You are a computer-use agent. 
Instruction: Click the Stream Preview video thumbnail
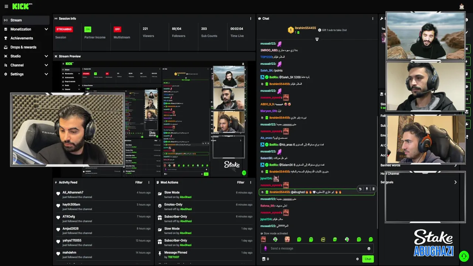(154, 119)
